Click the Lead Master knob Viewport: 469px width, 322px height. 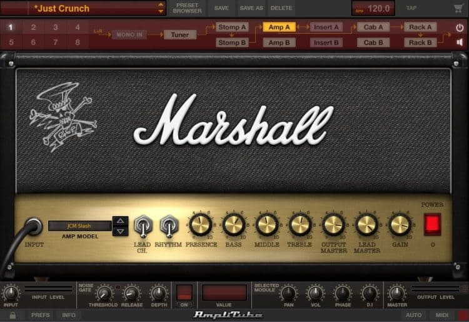pyautogui.click(x=366, y=224)
